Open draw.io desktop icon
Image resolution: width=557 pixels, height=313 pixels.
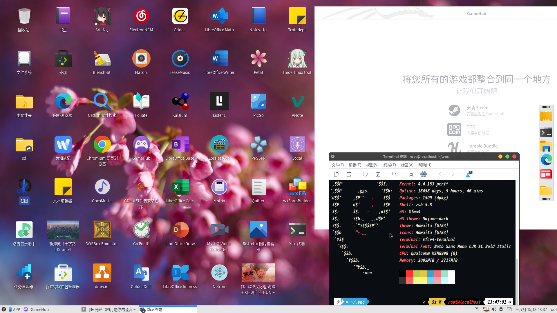[102, 276]
